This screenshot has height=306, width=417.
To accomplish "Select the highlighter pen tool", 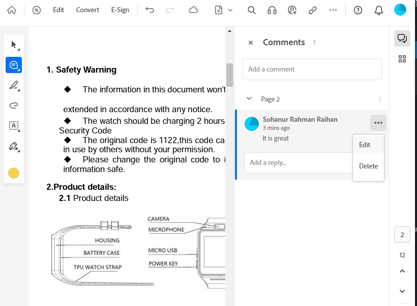I will pos(14,85).
